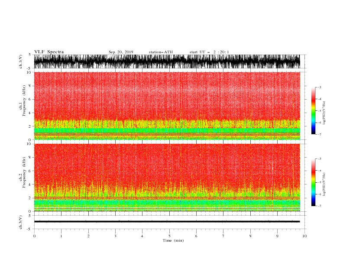Click the "ch.3(V)" y-axis label
This screenshot has height=265, width=343.
pyautogui.click(x=21, y=222)
